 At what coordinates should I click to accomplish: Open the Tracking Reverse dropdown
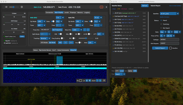tap(45, 38)
